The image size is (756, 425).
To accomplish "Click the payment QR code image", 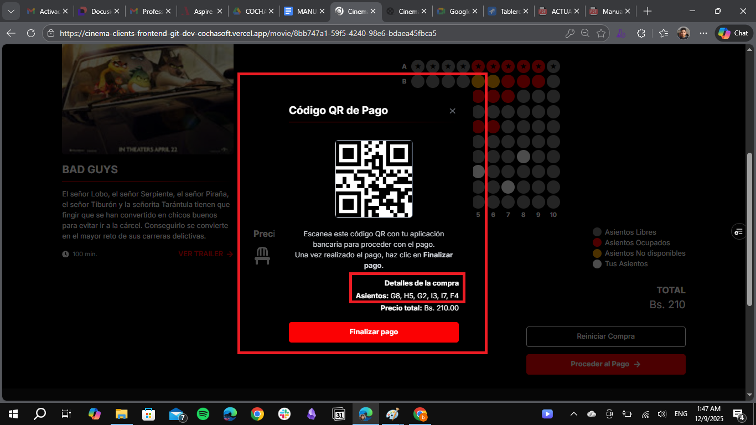I will pyautogui.click(x=374, y=179).
